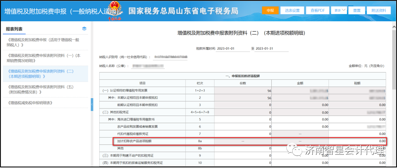Click the 份数 column header
397x168 pixels.
tap(243, 83)
